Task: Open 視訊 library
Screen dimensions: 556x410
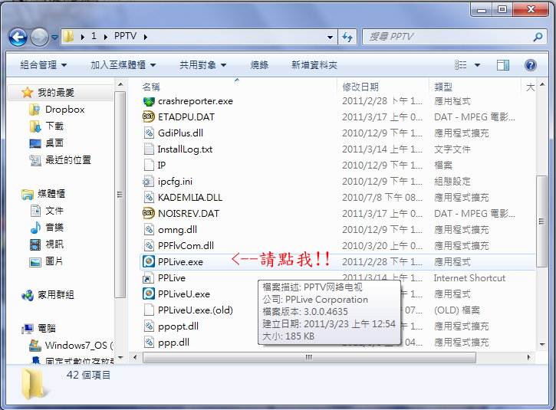Action: [x=54, y=244]
